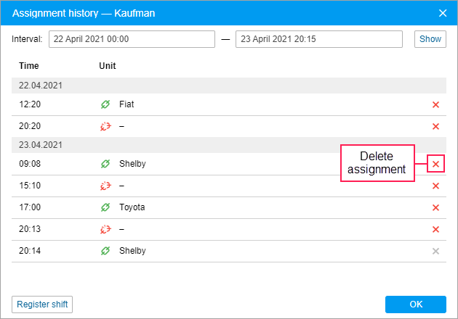Click the Unit column header
The height and width of the screenshot is (319, 458).
click(x=108, y=66)
